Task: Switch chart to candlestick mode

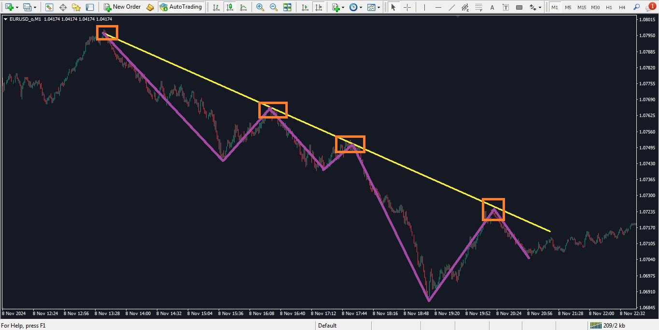Action: point(229,7)
